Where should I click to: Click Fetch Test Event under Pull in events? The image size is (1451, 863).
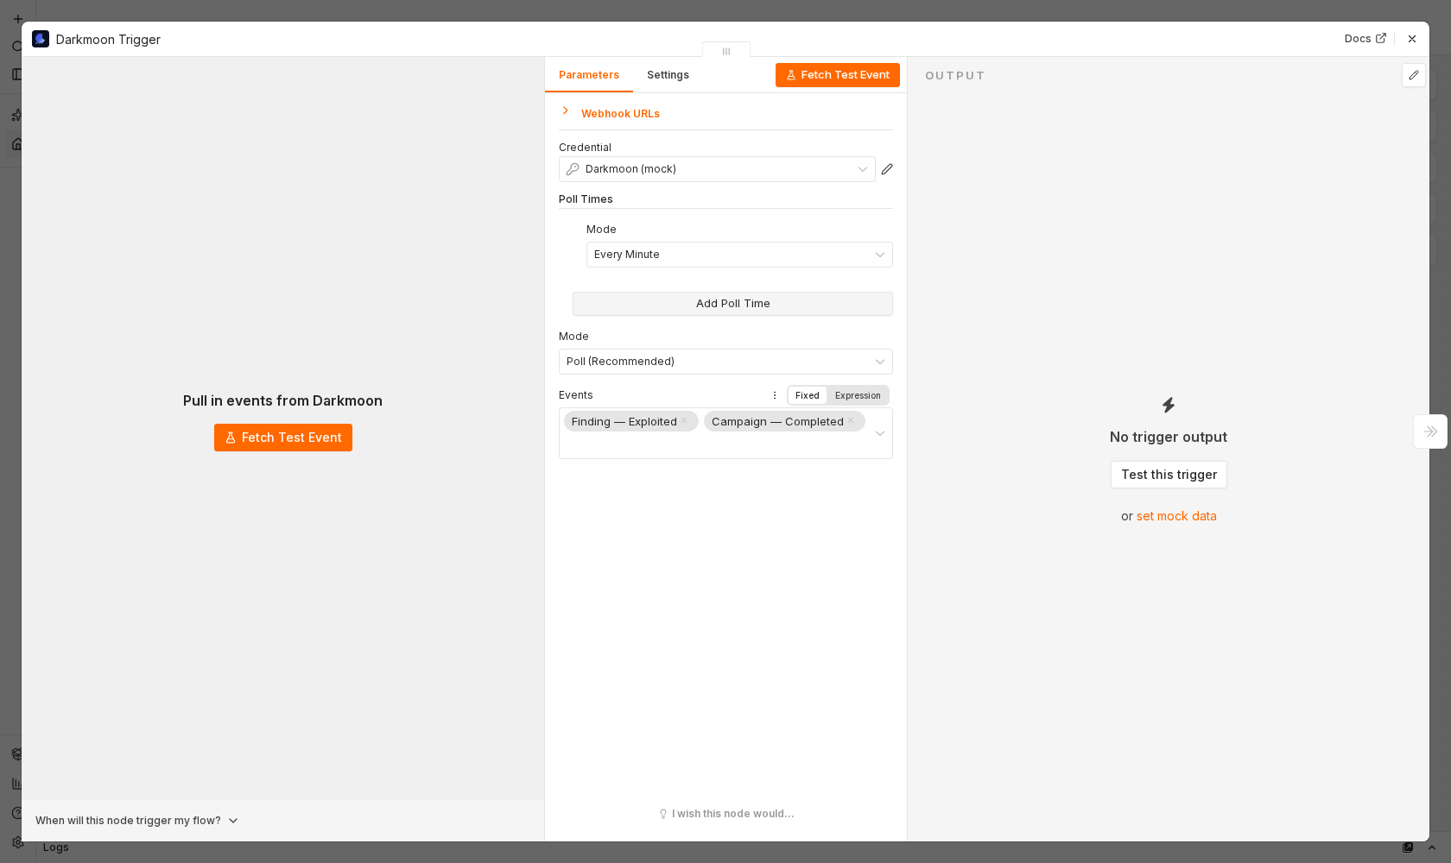click(283, 438)
